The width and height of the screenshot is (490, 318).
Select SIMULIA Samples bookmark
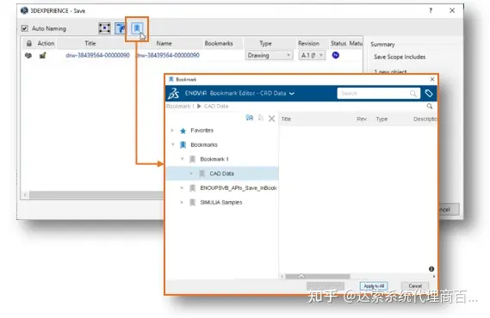221,202
